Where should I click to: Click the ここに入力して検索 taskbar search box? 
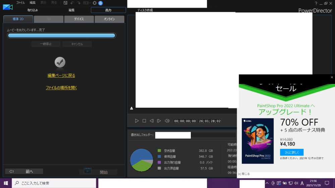click(54, 183)
